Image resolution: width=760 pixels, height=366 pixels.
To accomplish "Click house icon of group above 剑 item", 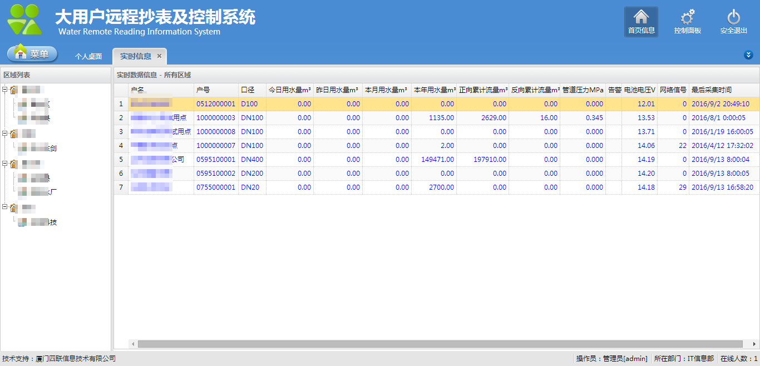I will [14, 133].
